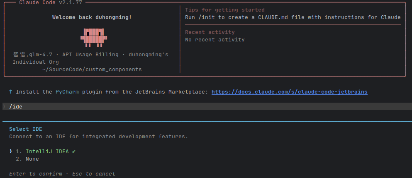The width and height of the screenshot is (412, 178).
Task: Click the PyCharm word in the install tip
Action: tap(67, 92)
